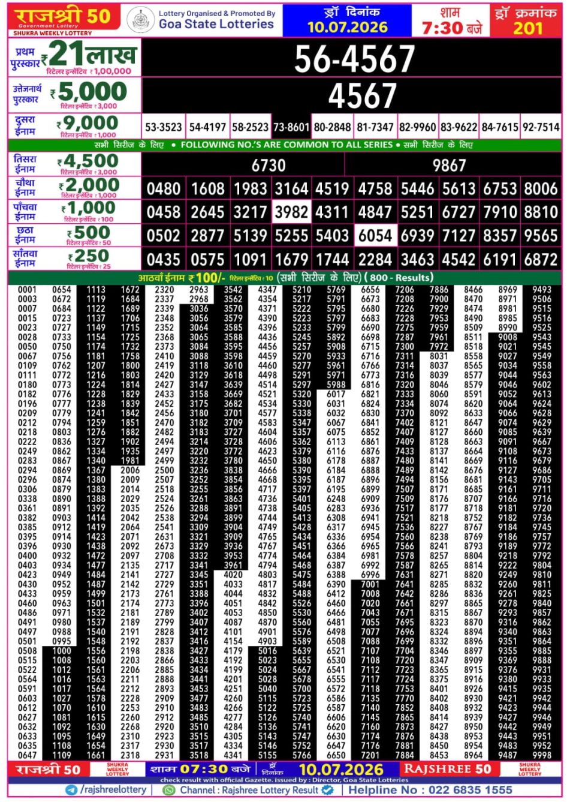Select highlighted sixth prize number 6054
This screenshot has height=802, width=567.
pos(375,236)
